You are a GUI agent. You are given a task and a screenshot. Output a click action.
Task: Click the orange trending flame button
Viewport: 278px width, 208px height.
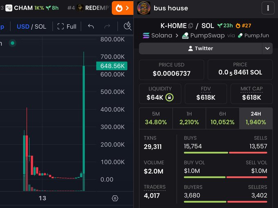point(123,8)
